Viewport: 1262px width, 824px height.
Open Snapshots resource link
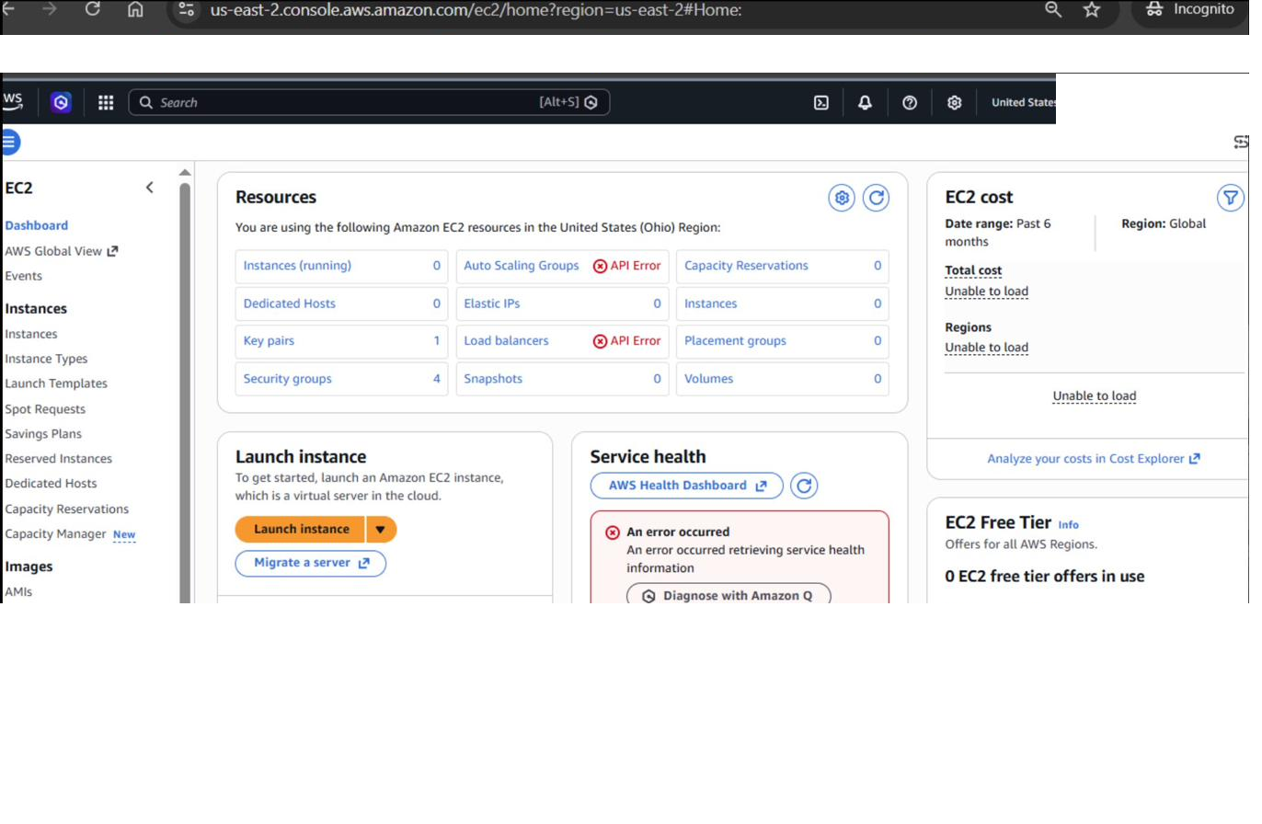point(493,379)
